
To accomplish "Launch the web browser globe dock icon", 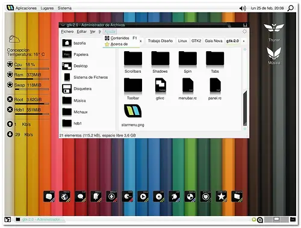I will (65, 197).
